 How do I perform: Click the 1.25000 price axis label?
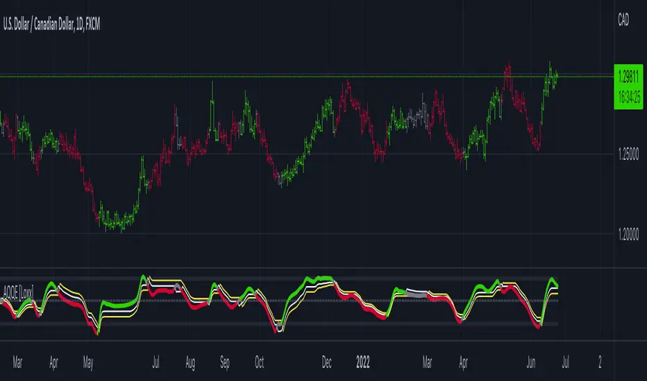(628, 154)
